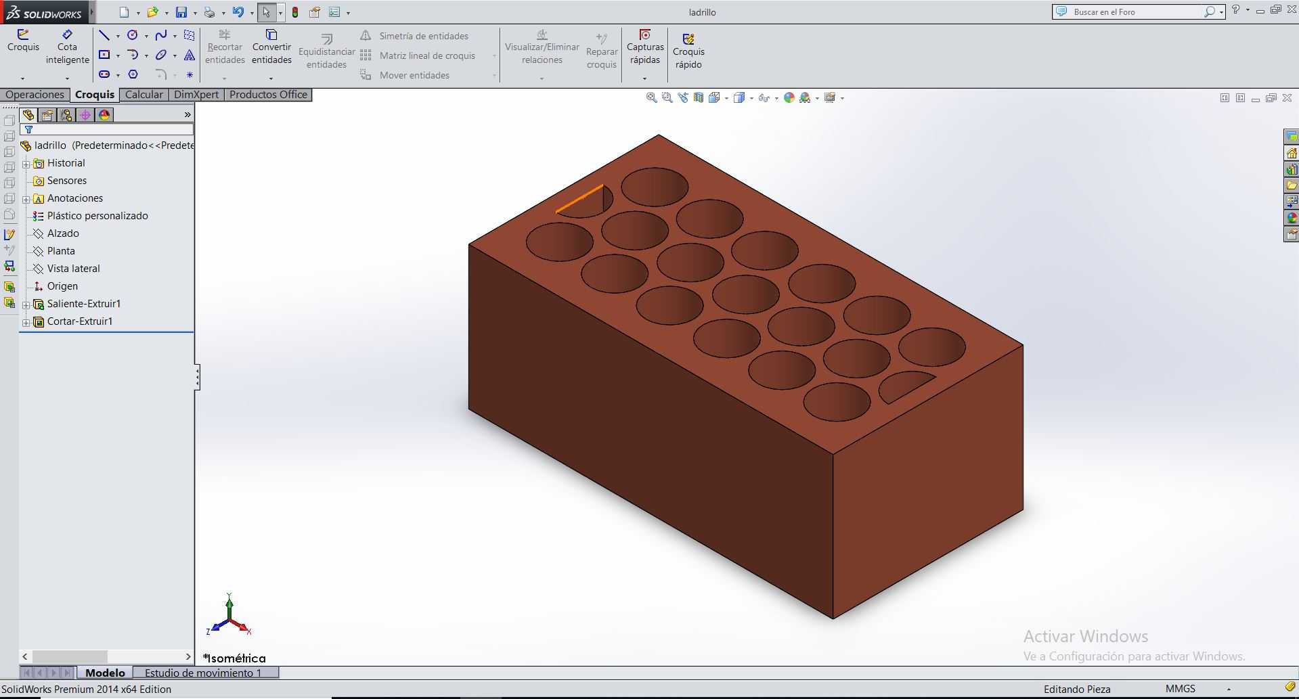Select the Planta plane in tree
Screen dimensions: 1299x699
point(61,251)
